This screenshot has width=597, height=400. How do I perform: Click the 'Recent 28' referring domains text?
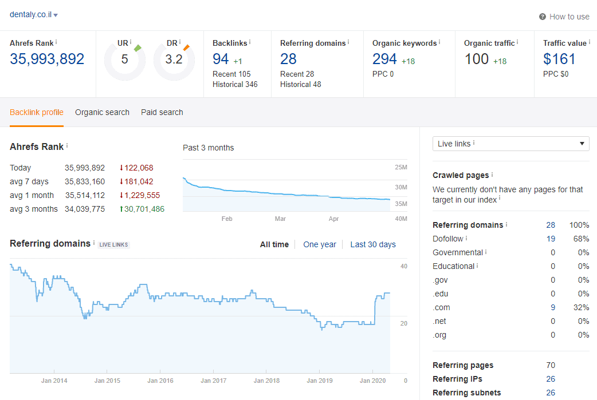coord(297,74)
